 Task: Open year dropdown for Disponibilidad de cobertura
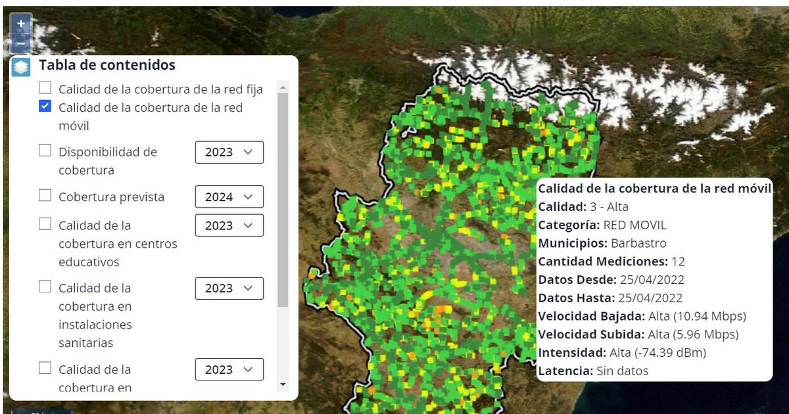(x=229, y=152)
